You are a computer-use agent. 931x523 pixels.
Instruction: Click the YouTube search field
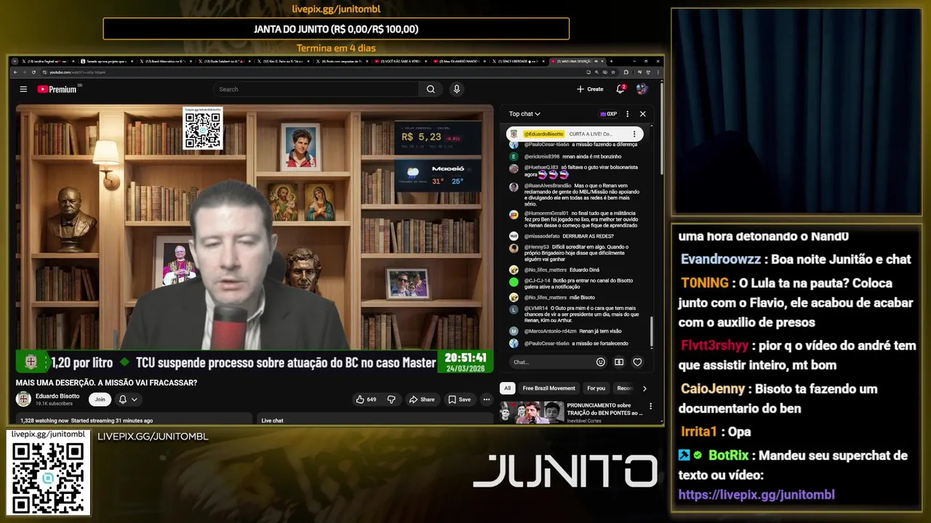(x=316, y=89)
